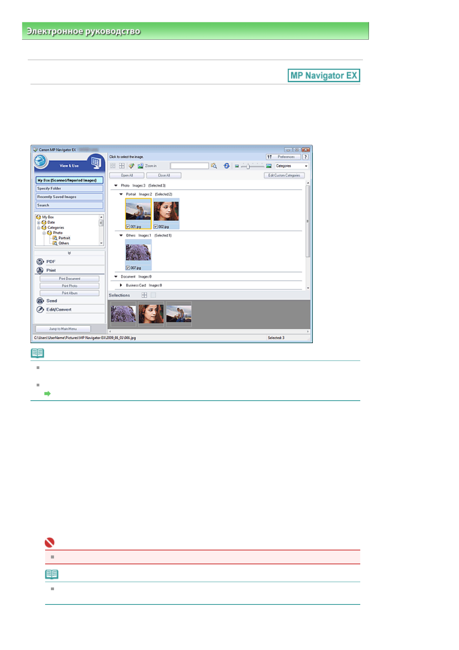Viewport: 459px width, 650px height.
Task: Toggle the 007.jpg checkbox
Action: [x=128, y=268]
